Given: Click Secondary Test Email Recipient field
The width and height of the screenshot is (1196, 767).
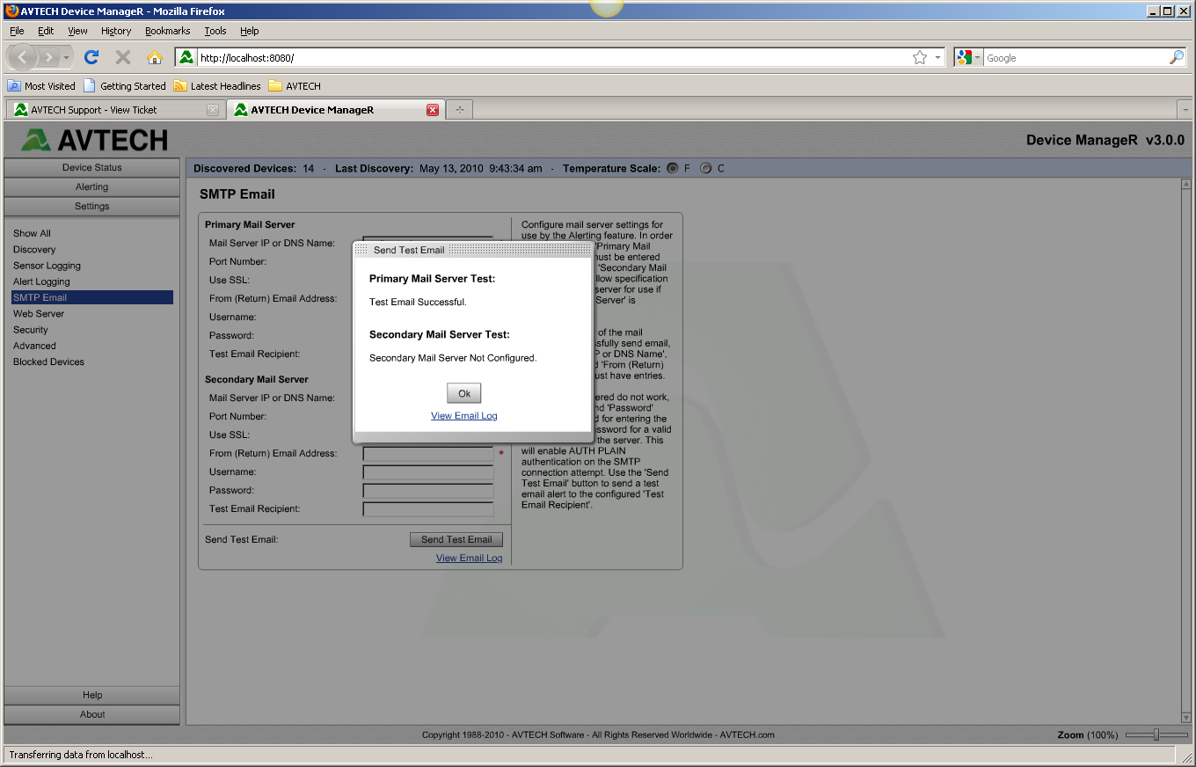Looking at the screenshot, I should pyautogui.click(x=428, y=509).
